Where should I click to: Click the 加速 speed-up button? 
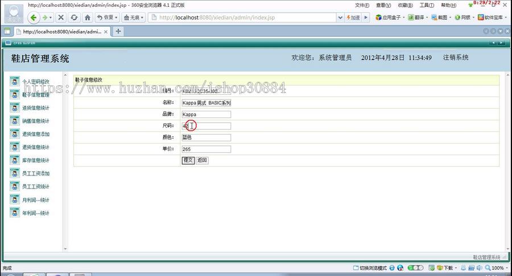tap(353, 18)
